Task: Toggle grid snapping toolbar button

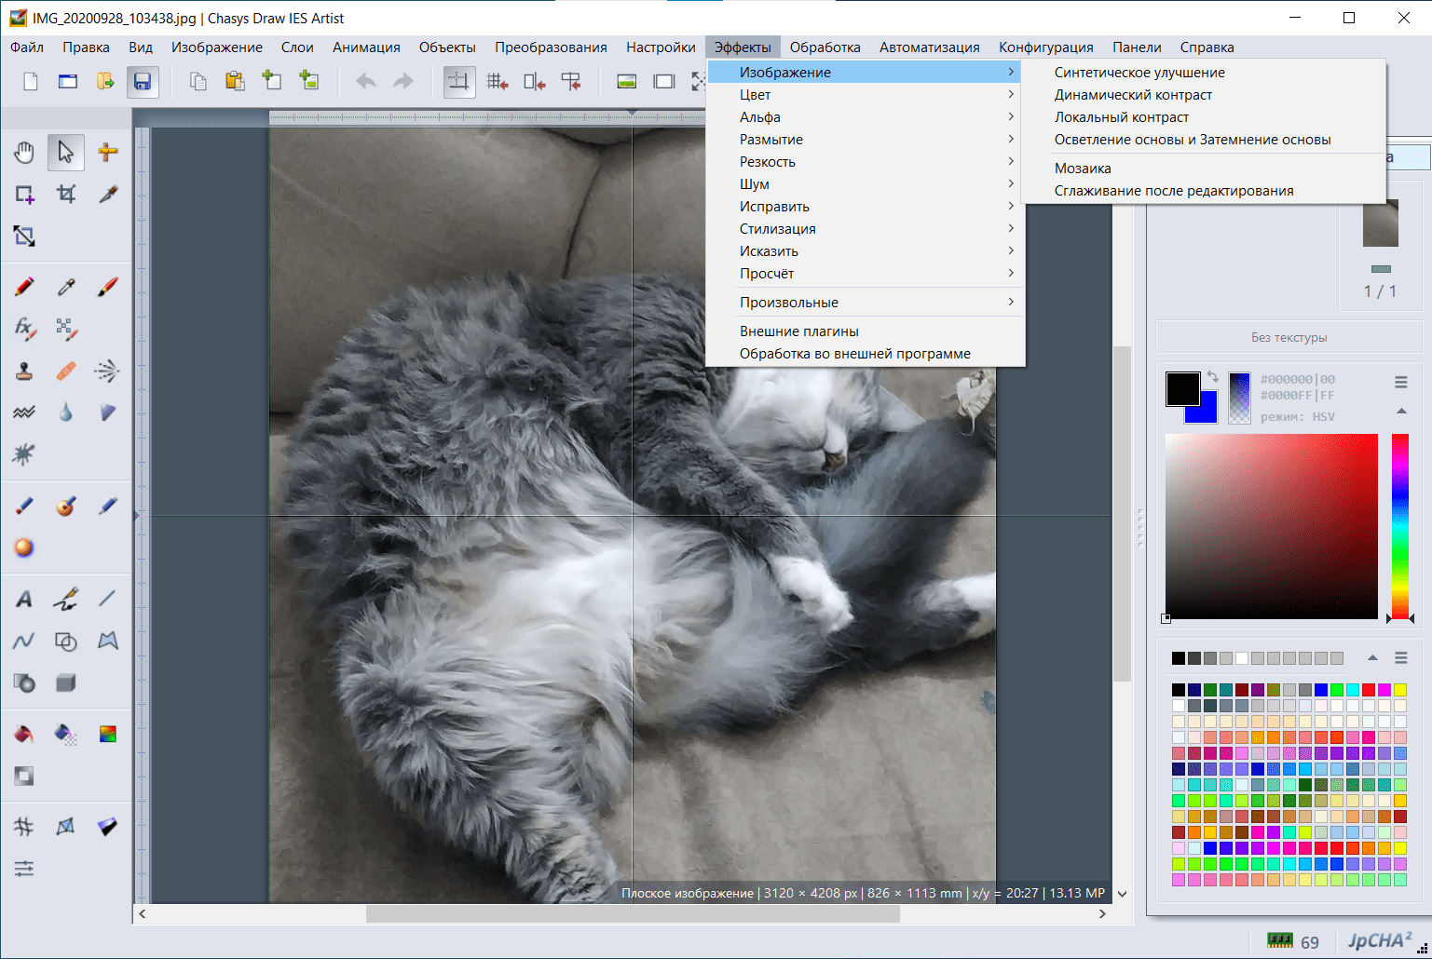Action: [497, 82]
